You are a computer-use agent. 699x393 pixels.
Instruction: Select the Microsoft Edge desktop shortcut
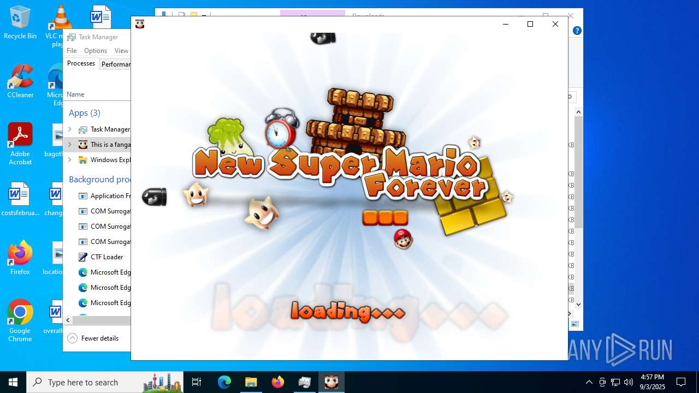pyautogui.click(x=57, y=85)
